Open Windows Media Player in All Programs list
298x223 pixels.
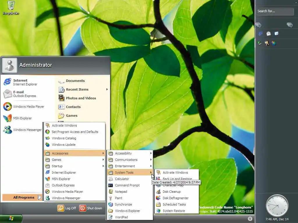tap(74, 192)
